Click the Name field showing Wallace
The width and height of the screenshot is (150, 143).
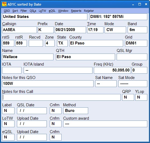click(28, 57)
